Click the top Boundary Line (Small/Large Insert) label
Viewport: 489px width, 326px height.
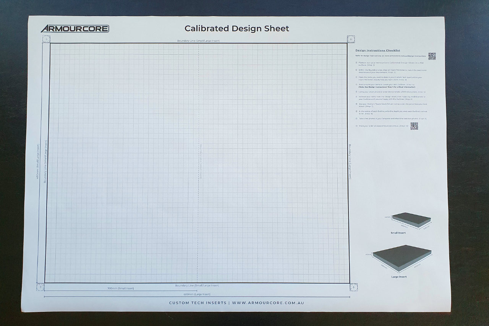pos(198,41)
